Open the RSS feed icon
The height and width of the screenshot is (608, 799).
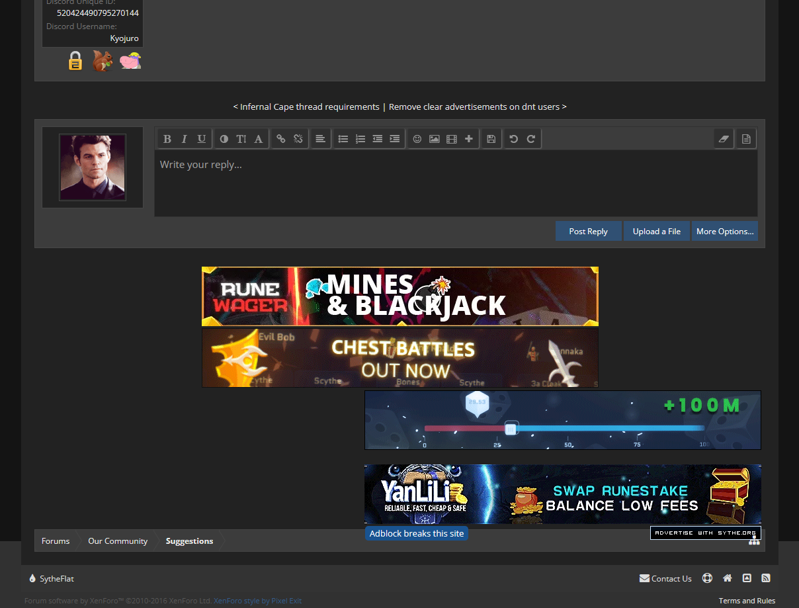[x=766, y=578]
